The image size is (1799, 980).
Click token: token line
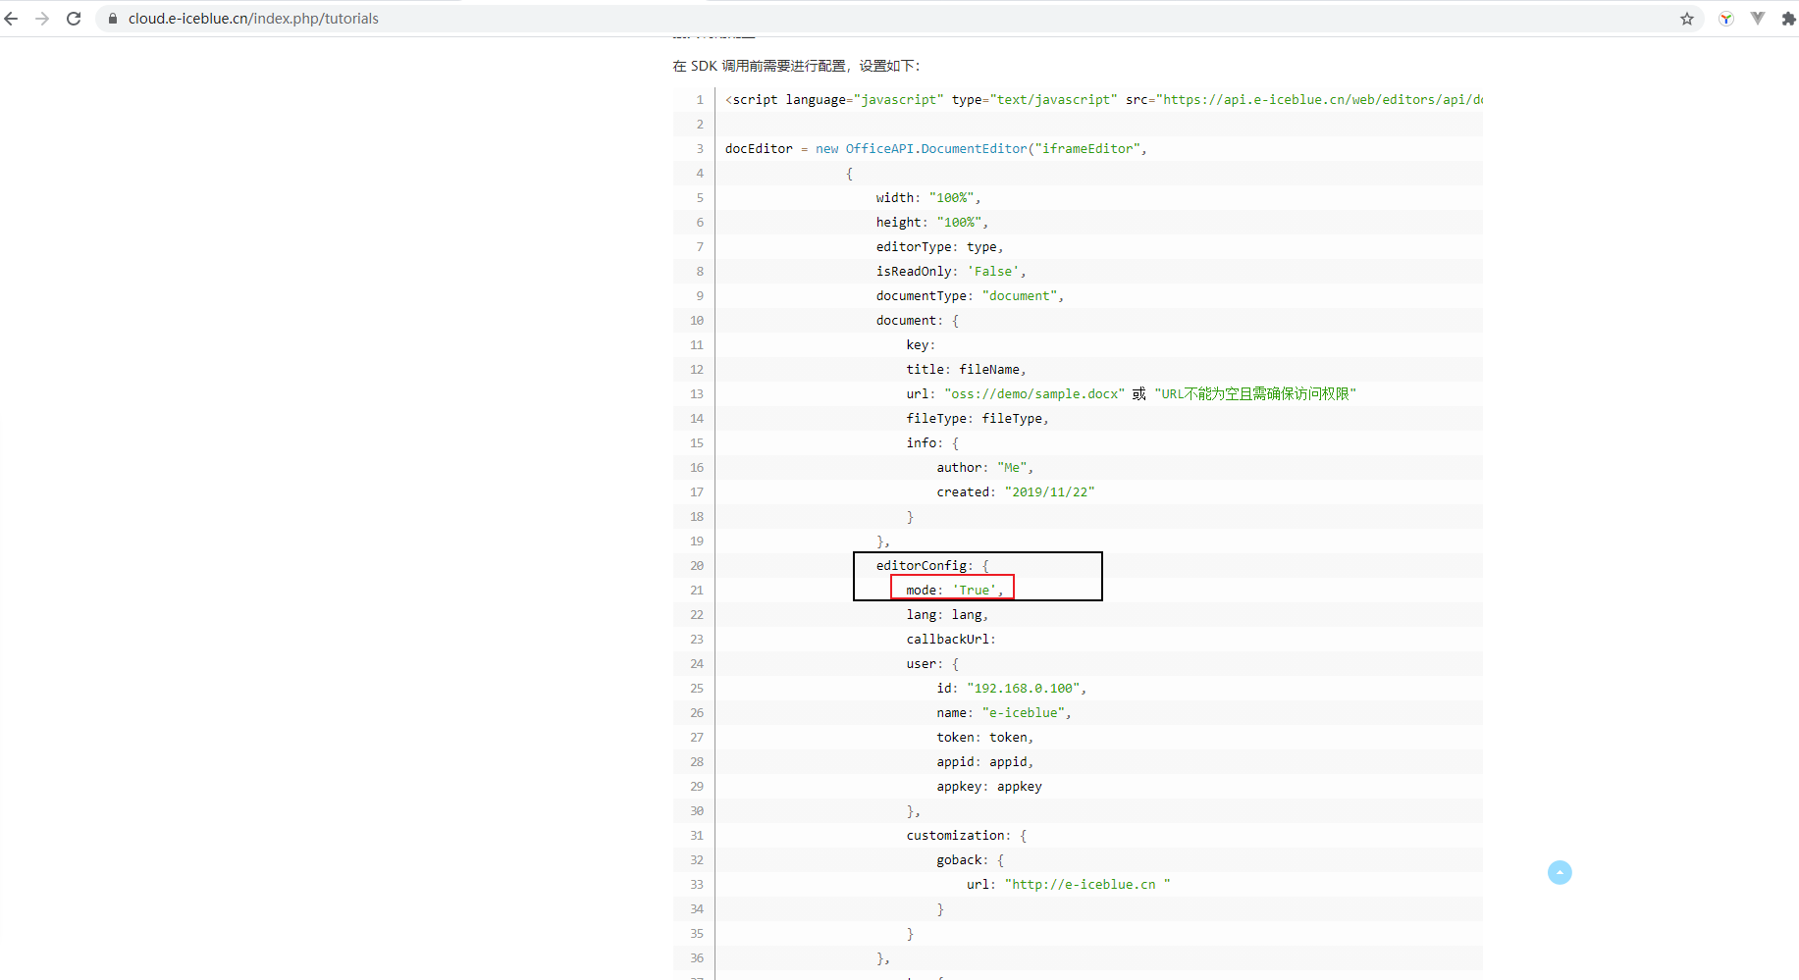[985, 738]
